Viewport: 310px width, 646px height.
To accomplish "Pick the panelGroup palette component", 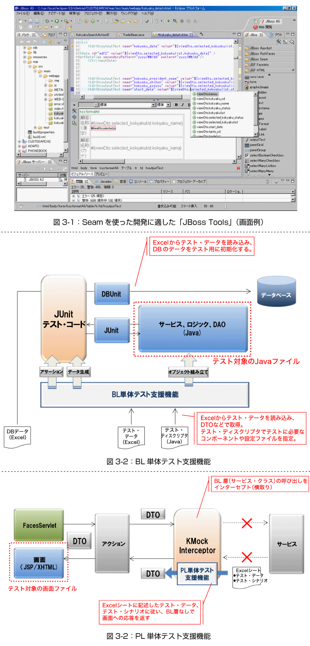I will [x=256, y=151].
